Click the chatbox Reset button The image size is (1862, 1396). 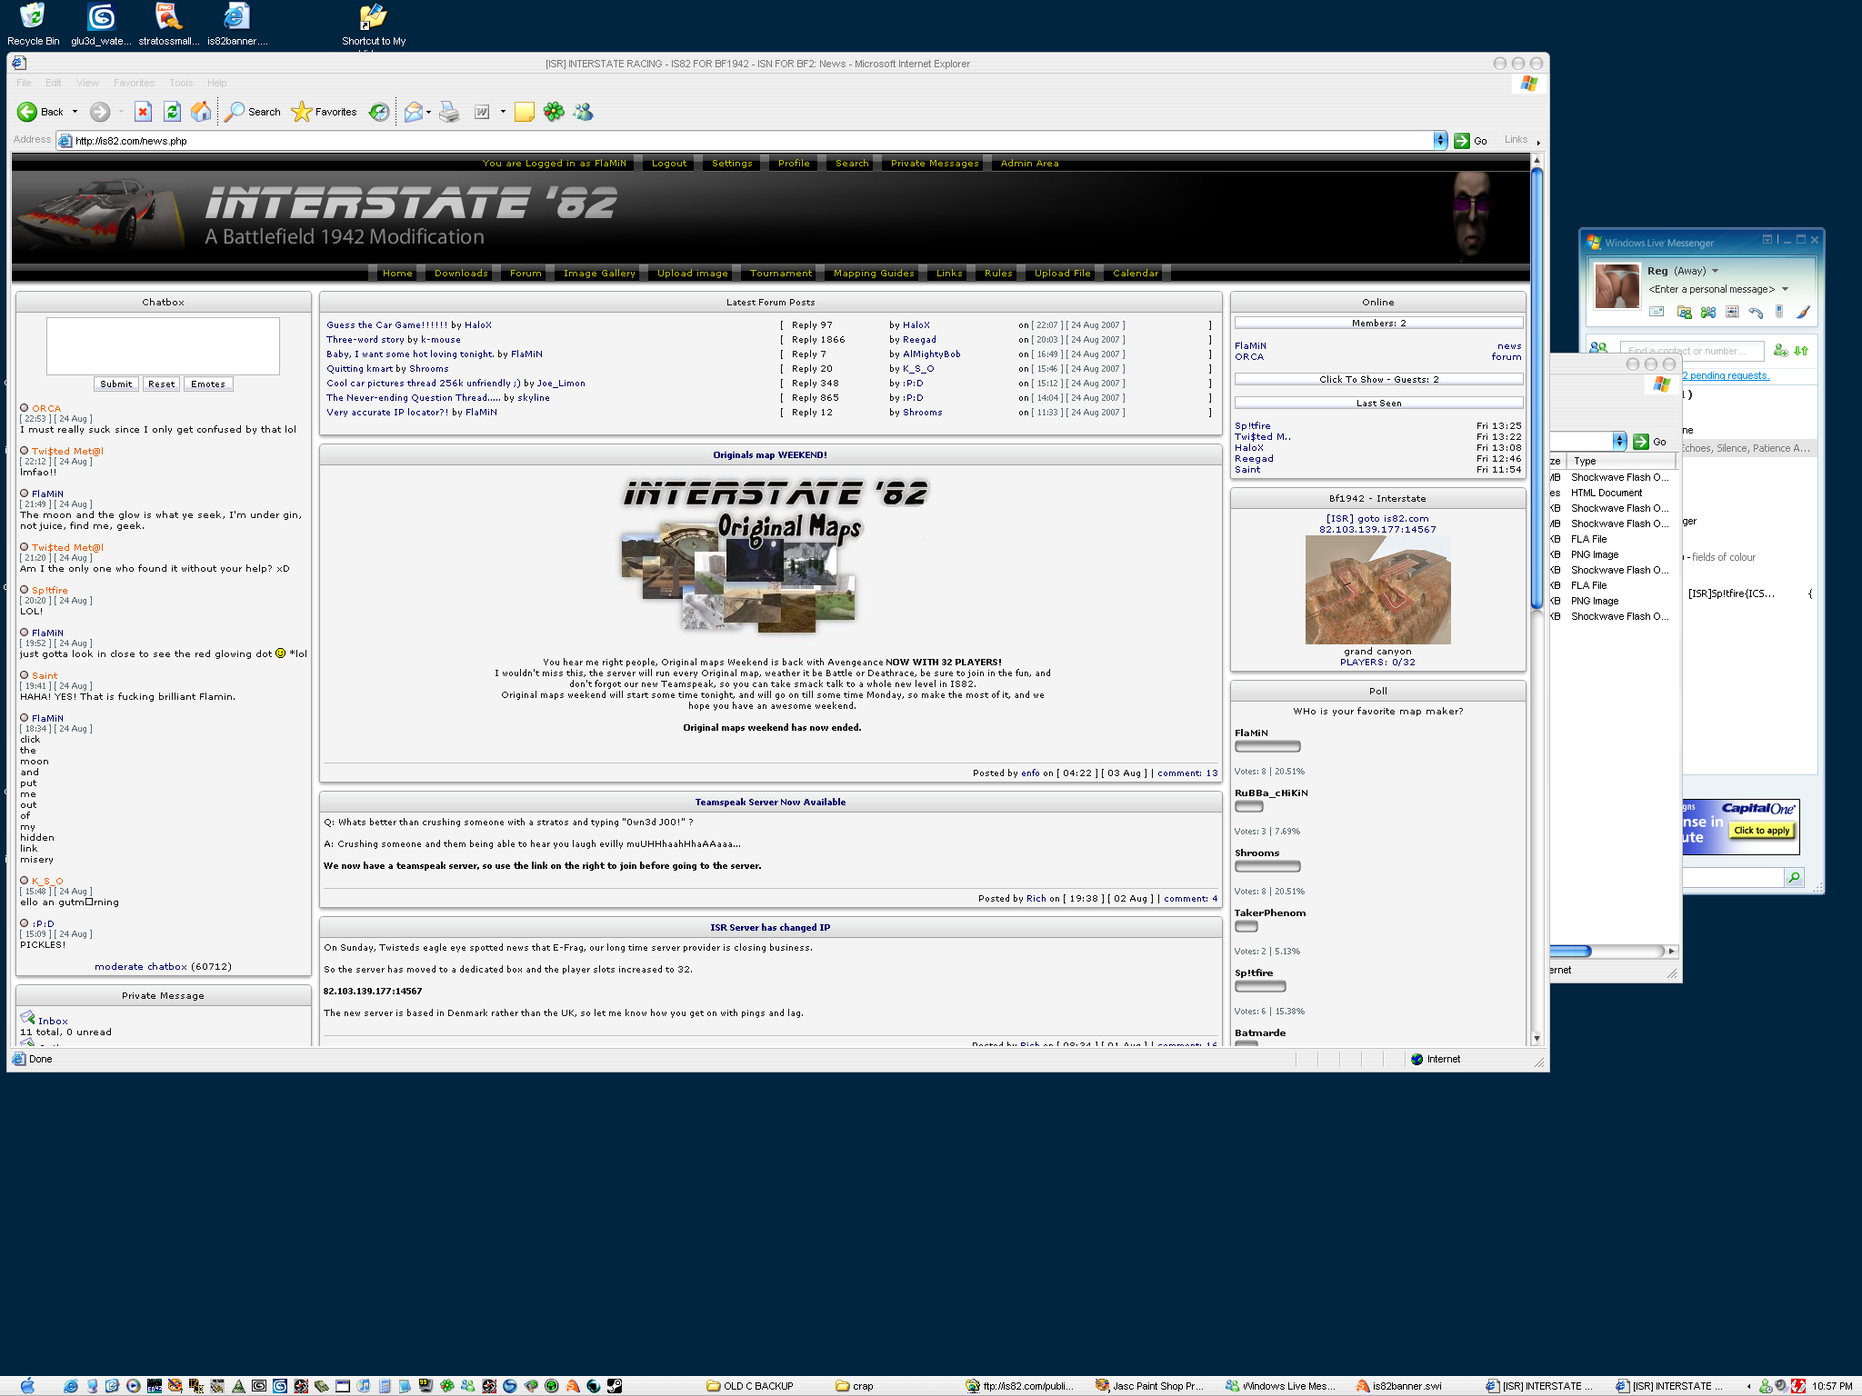tap(161, 384)
